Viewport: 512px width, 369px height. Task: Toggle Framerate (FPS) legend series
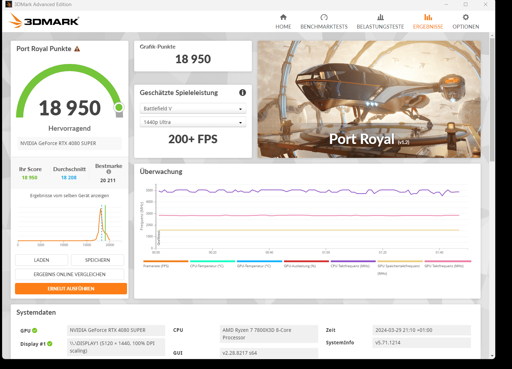coord(166,264)
